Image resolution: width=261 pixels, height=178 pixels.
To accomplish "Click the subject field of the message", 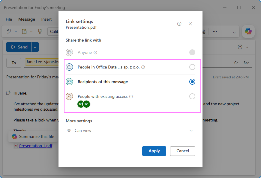I will point(32,77).
